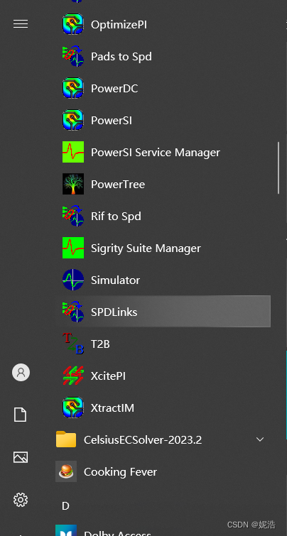Open the Pictures sidebar icon
The image size is (287, 536).
[21, 457]
